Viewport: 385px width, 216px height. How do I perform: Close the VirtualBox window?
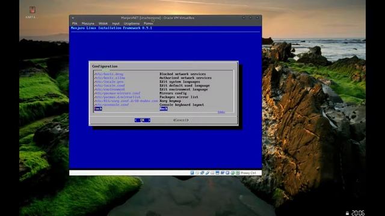coord(257,18)
